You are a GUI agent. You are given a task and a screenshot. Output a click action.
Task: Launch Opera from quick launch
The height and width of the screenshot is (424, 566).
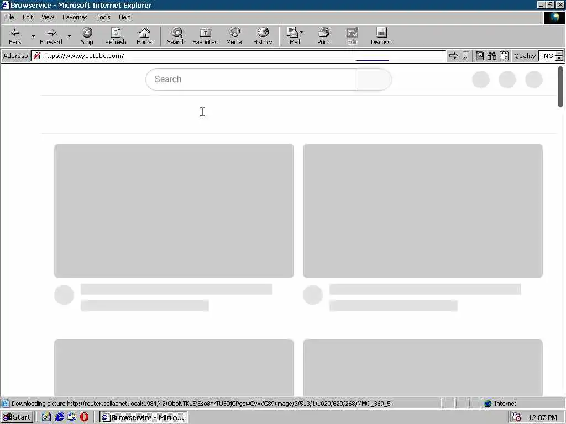coord(84,417)
